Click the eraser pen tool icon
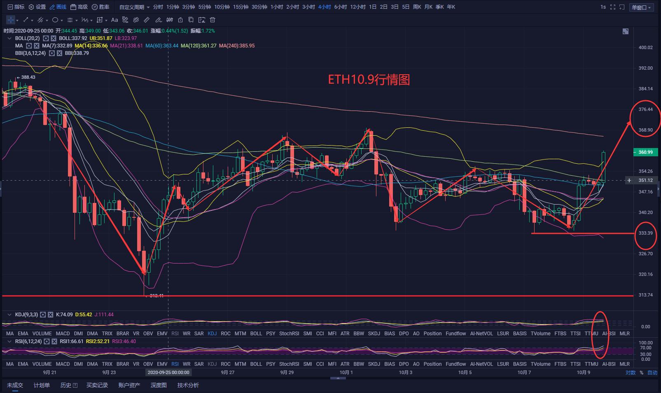Image resolution: width=661 pixels, height=393 pixels. coord(159,20)
